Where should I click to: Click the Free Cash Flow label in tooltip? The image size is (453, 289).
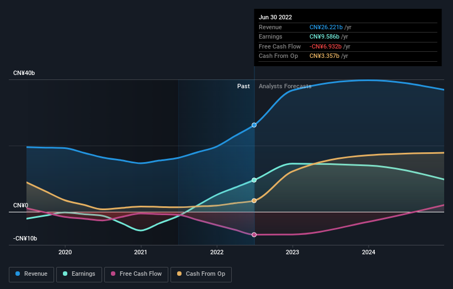(x=280, y=46)
